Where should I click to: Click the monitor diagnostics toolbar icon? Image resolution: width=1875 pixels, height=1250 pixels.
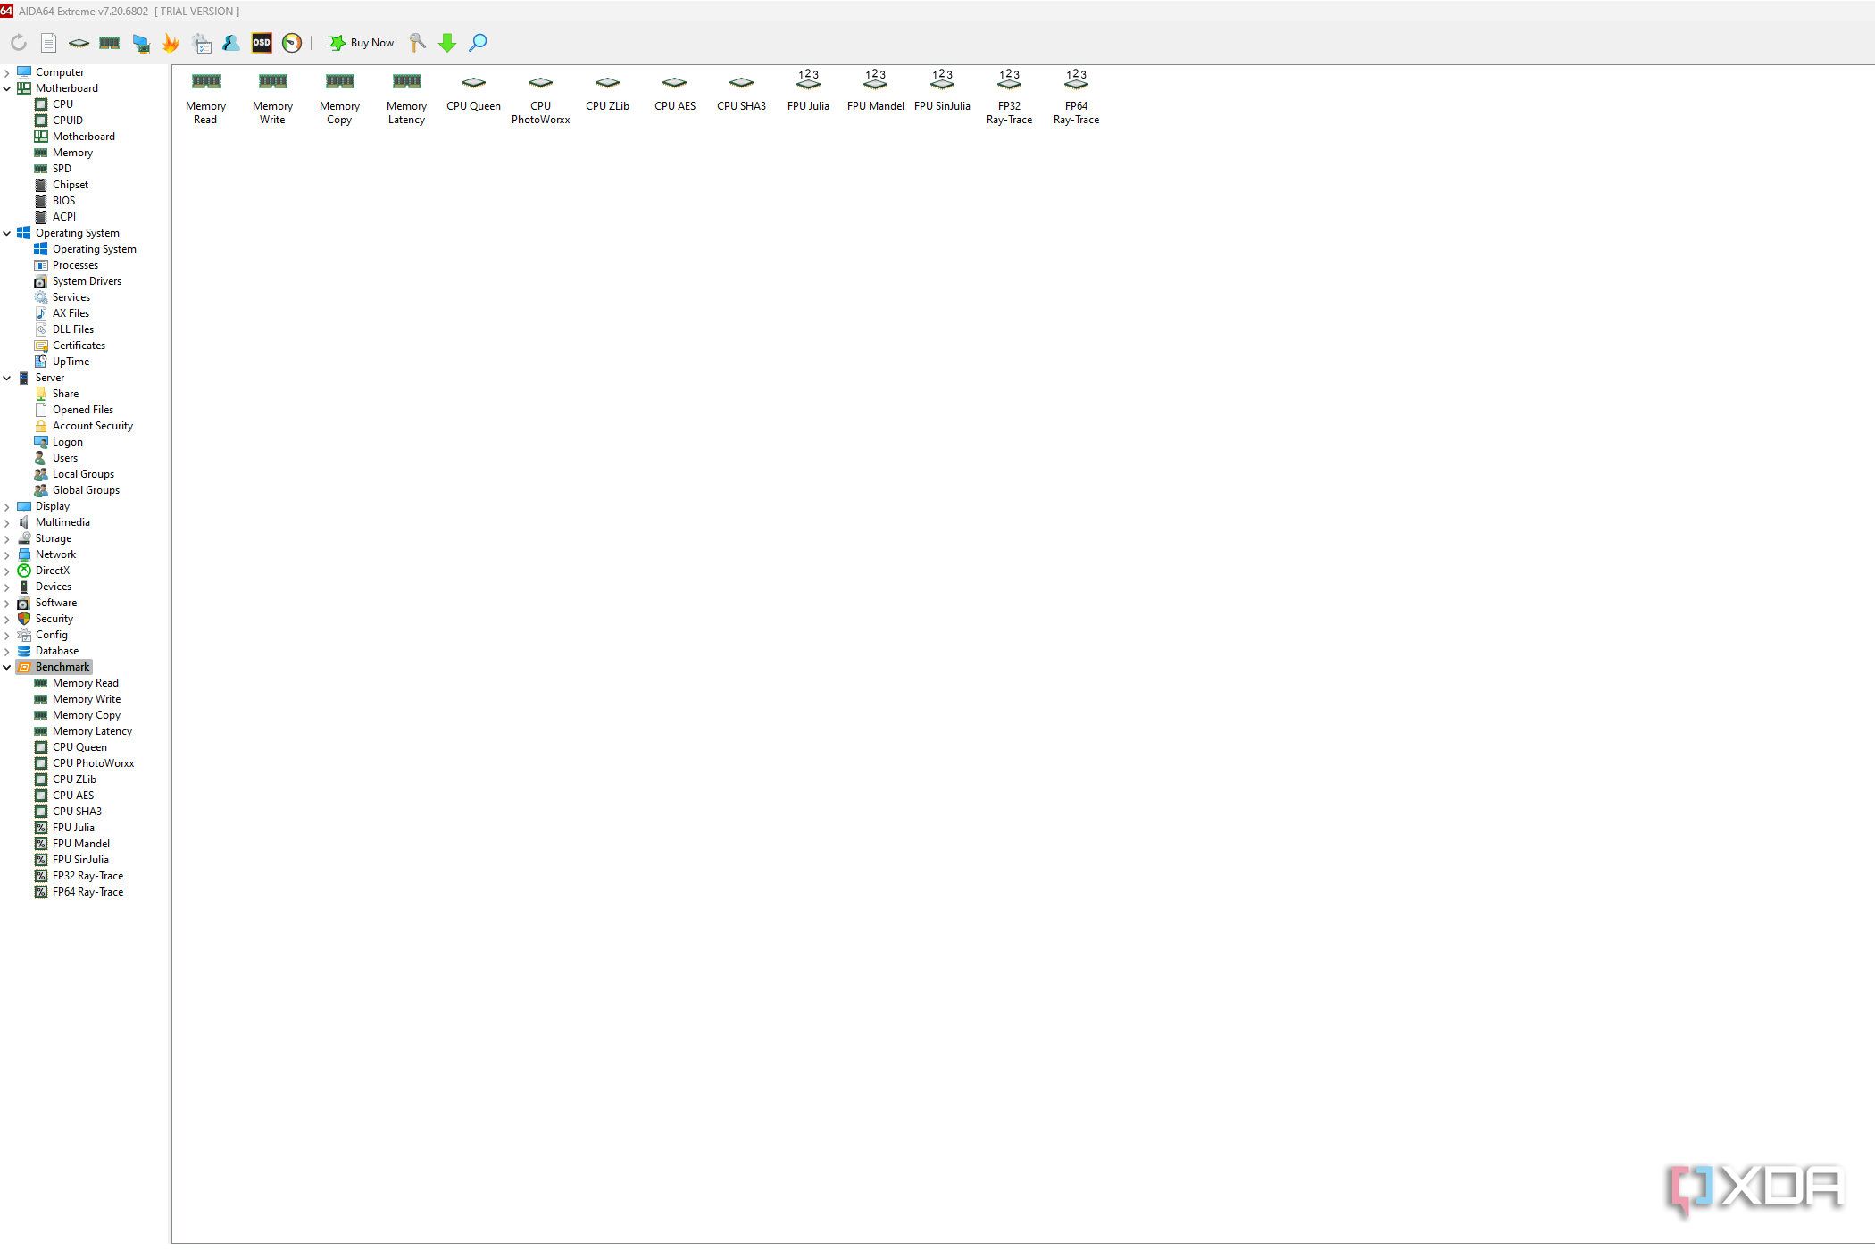tap(141, 43)
